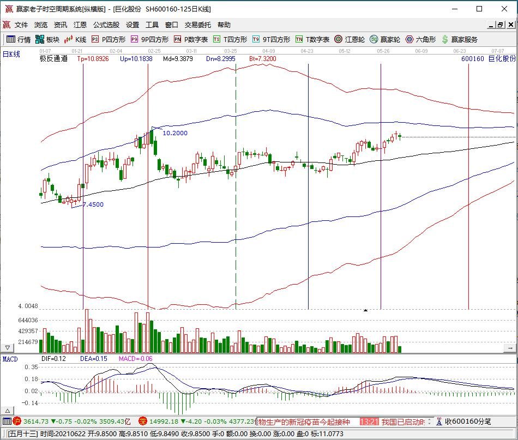Viewport: 518px width, 440px height.
Task: Open the 行情 quotes list toolbar icon
Action: [19, 39]
